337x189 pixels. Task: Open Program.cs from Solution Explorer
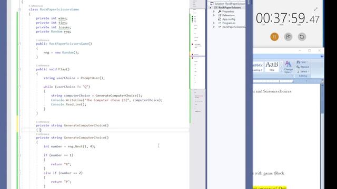click(229, 23)
